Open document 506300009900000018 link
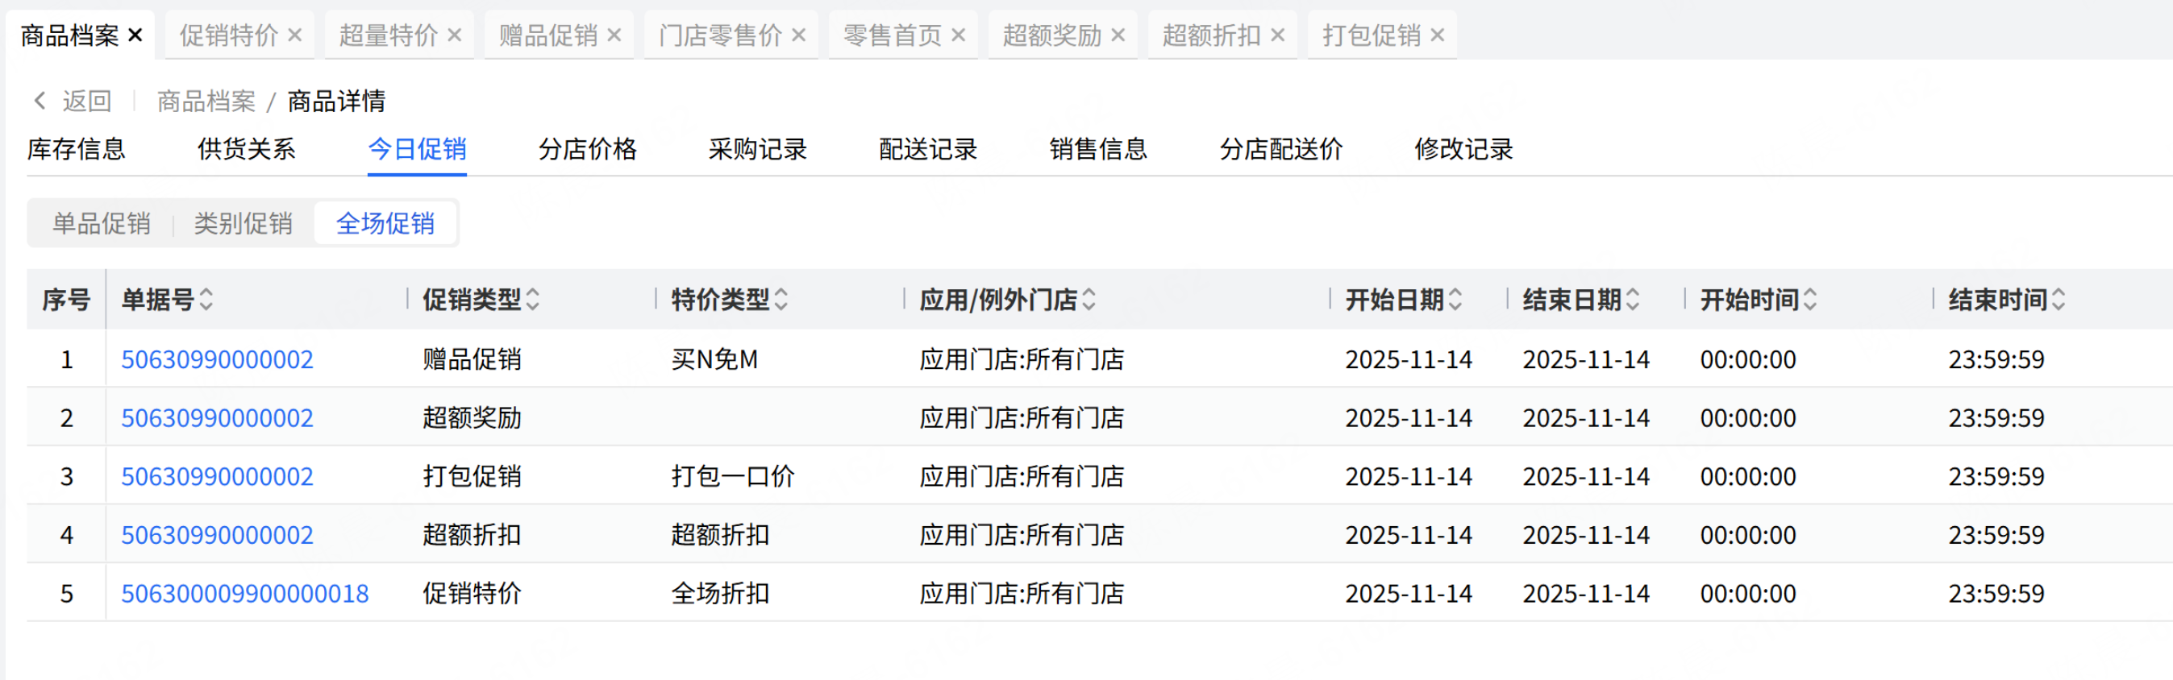The height and width of the screenshot is (680, 2173). tap(244, 593)
